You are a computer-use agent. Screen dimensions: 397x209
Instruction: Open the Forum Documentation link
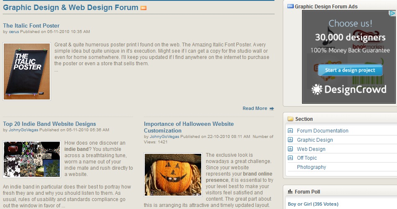[x=323, y=130]
